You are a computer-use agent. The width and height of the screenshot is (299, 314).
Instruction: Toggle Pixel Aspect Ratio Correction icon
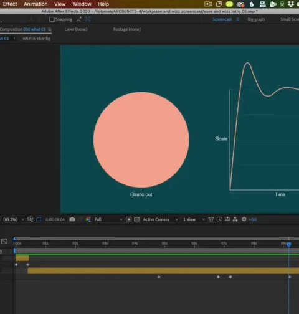click(211, 219)
